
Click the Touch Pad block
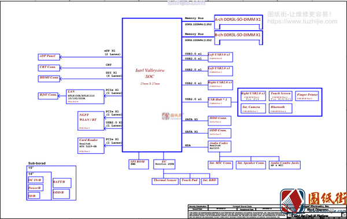coord(190,181)
